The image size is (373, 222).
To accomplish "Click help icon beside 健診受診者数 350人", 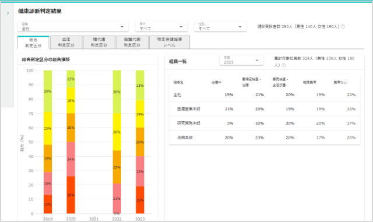I will [343, 27].
